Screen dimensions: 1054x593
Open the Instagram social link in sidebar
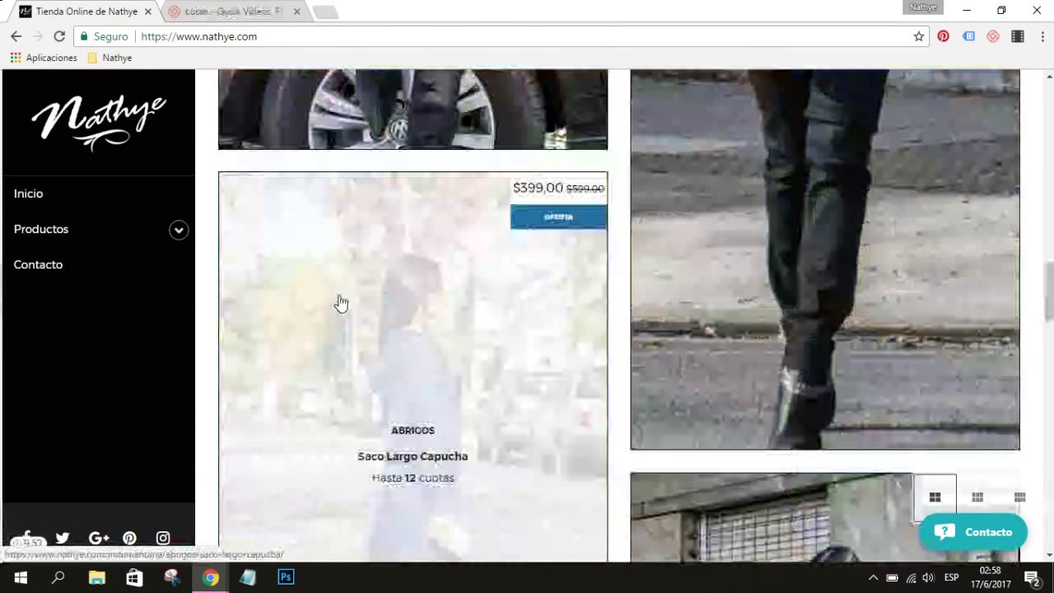pos(163,538)
